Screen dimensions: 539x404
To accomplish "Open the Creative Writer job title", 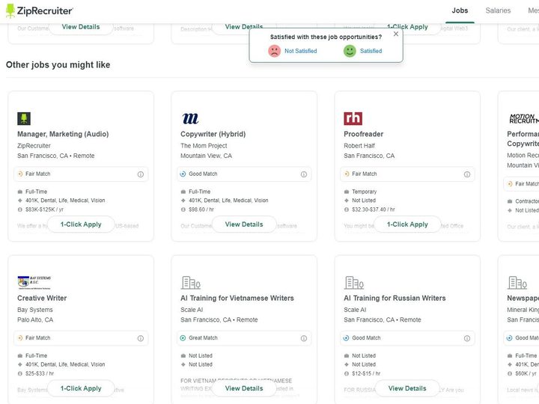I will [x=42, y=299].
